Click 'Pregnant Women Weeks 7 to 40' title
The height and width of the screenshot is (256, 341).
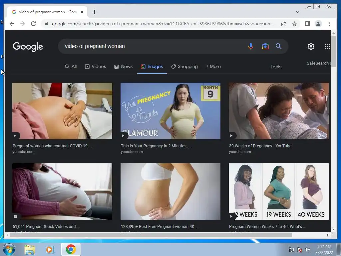(267, 226)
